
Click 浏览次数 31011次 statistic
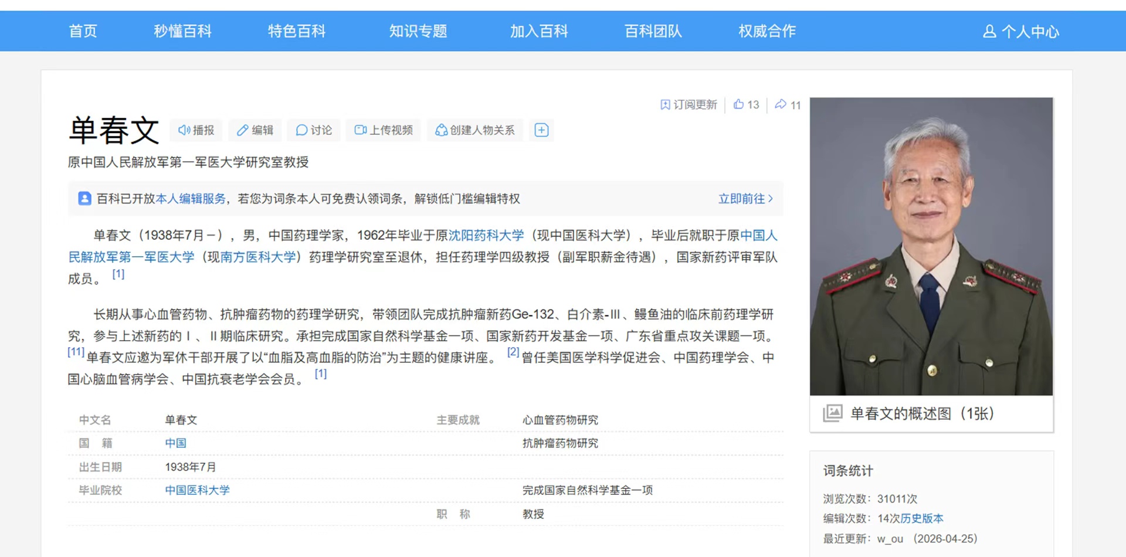coord(870,499)
